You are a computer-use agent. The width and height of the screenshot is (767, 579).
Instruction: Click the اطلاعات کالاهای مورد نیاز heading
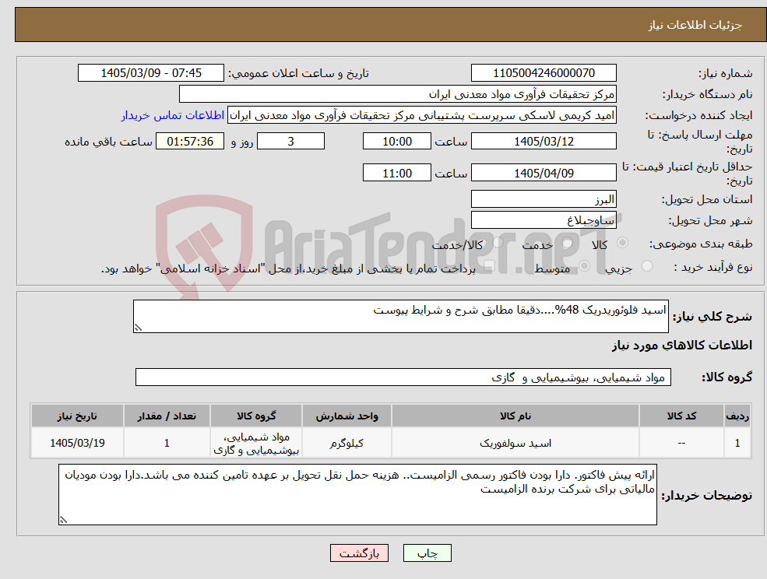(681, 346)
